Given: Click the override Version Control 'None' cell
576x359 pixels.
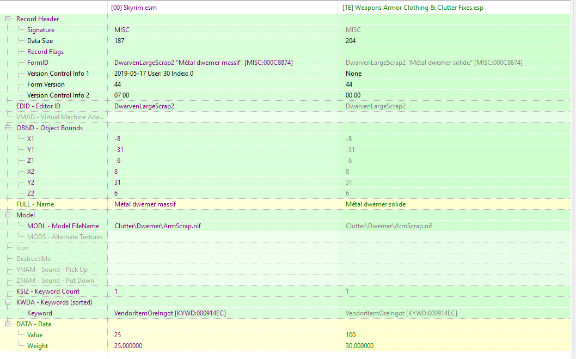Looking at the screenshot, I should coord(354,74).
